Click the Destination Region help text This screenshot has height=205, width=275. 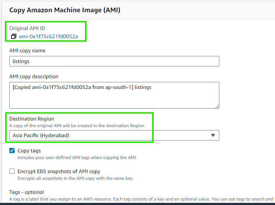tap(77, 126)
